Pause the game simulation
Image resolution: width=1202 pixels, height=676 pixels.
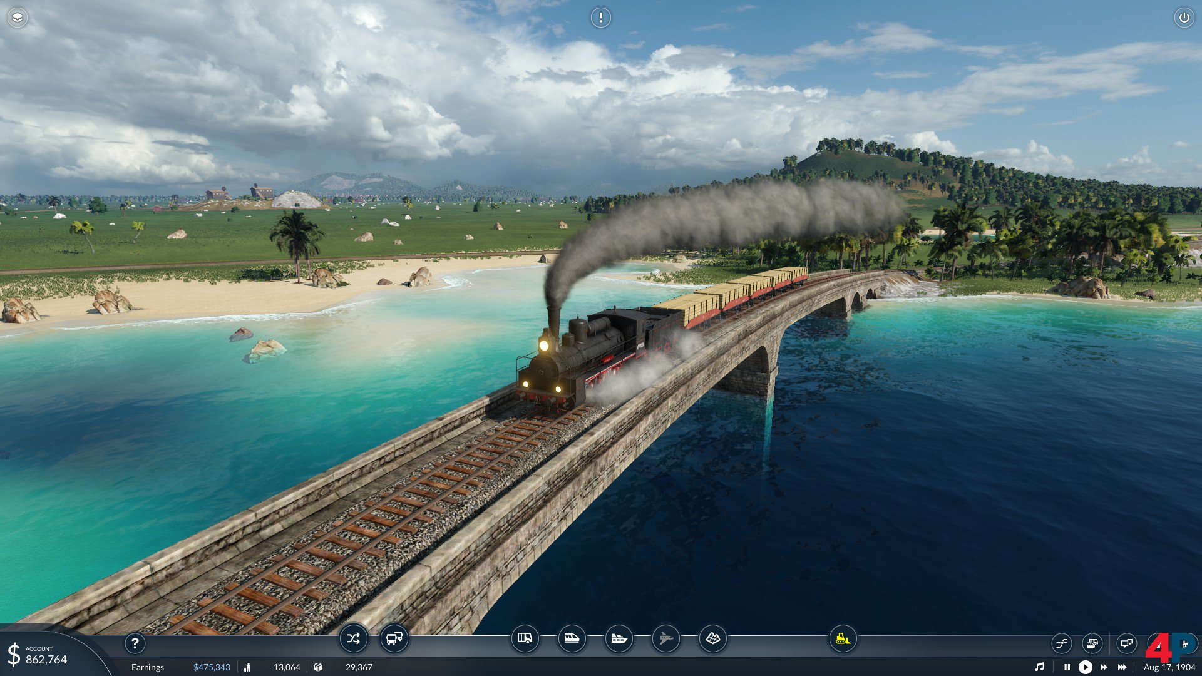(1067, 667)
